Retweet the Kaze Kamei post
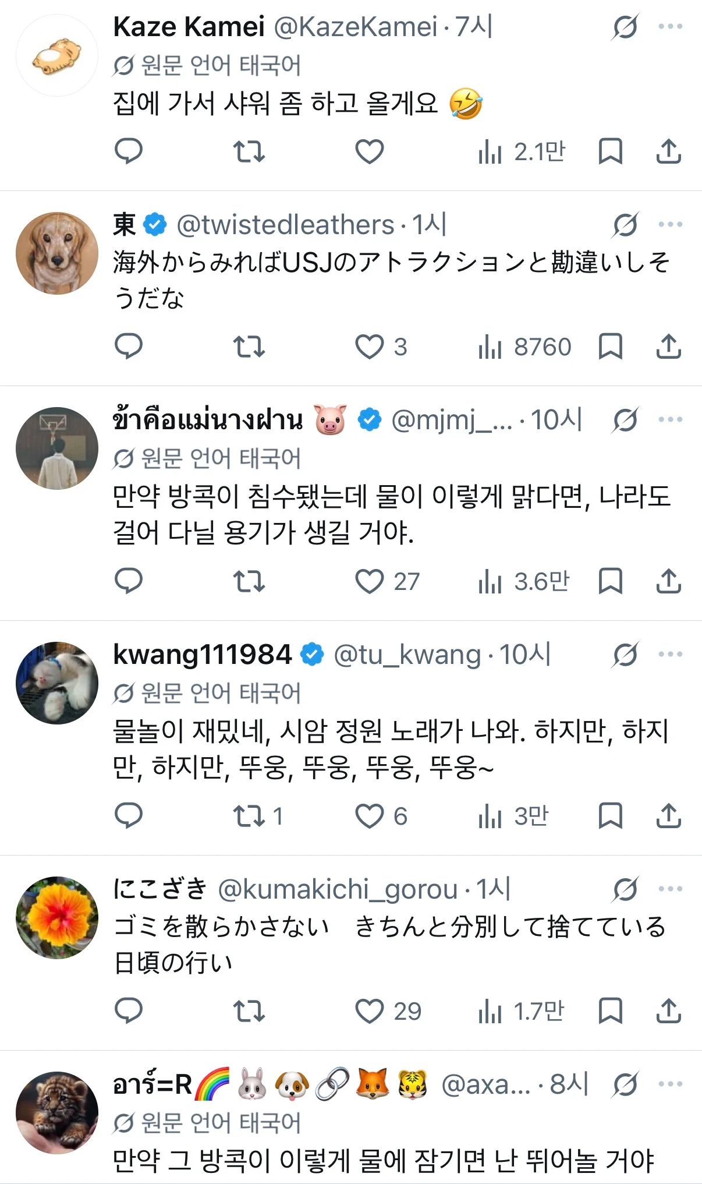 coord(249,151)
